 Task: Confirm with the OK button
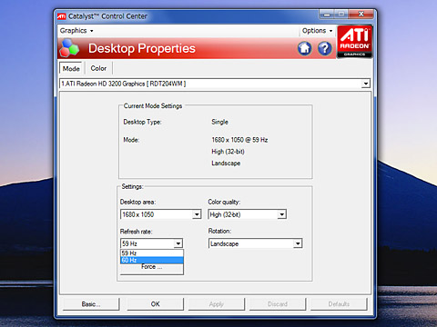point(155,304)
